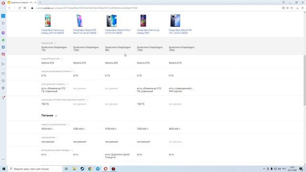Open Settings gear icon in sidebar
This screenshot has height=172, width=306.
[x=3, y=88]
